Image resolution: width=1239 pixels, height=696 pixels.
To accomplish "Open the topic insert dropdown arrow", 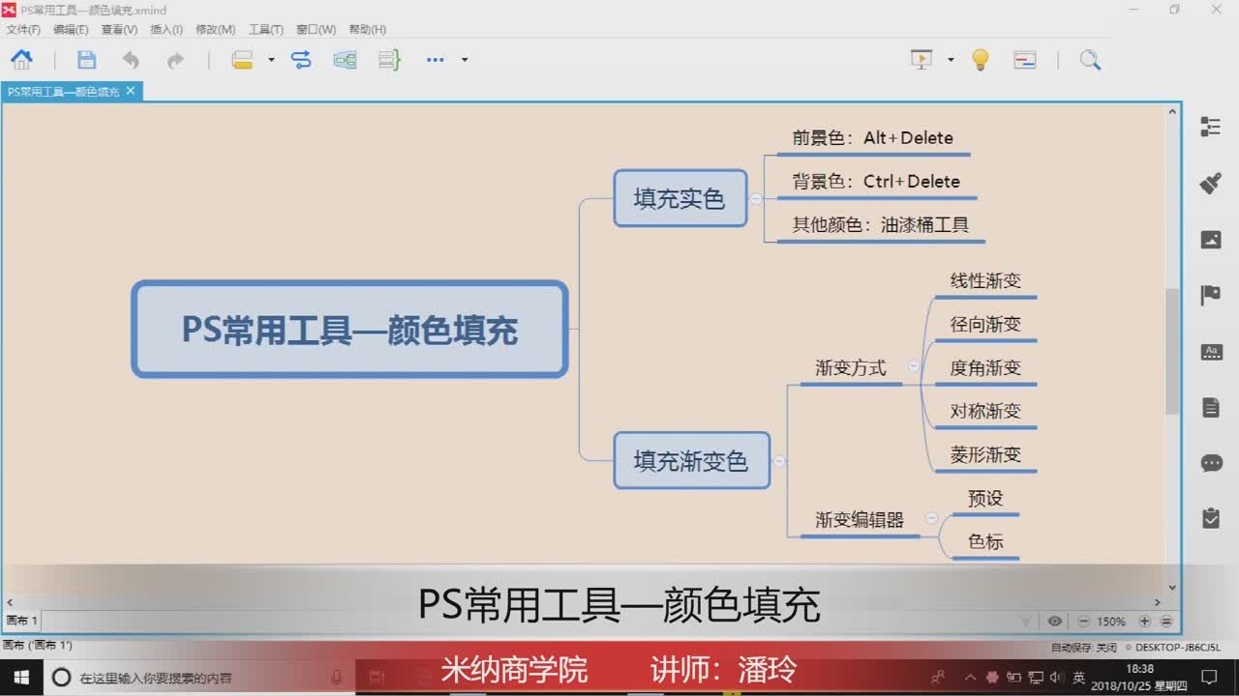I will click(x=271, y=60).
